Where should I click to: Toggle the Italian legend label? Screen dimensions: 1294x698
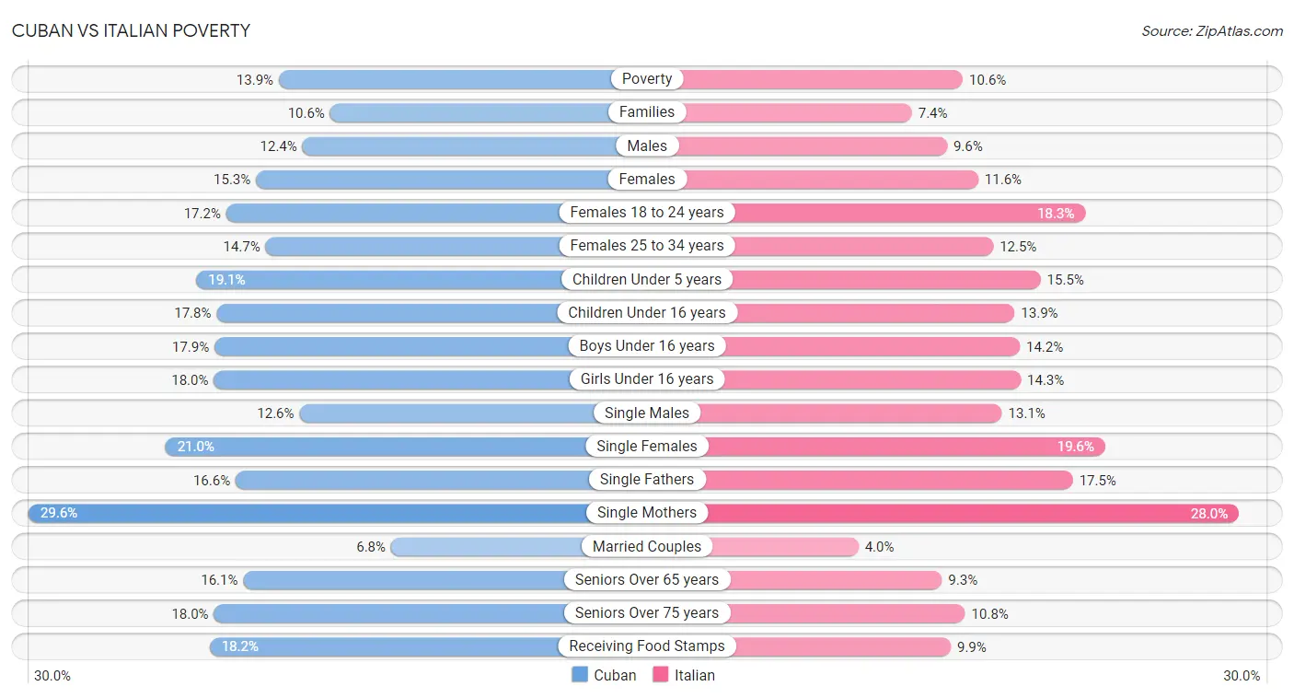[x=694, y=675]
